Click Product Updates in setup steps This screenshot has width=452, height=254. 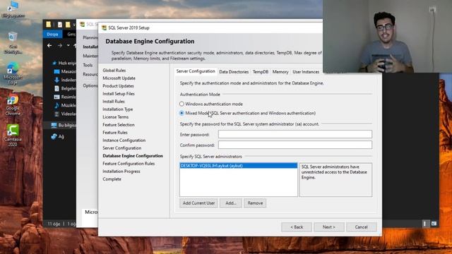pos(118,86)
